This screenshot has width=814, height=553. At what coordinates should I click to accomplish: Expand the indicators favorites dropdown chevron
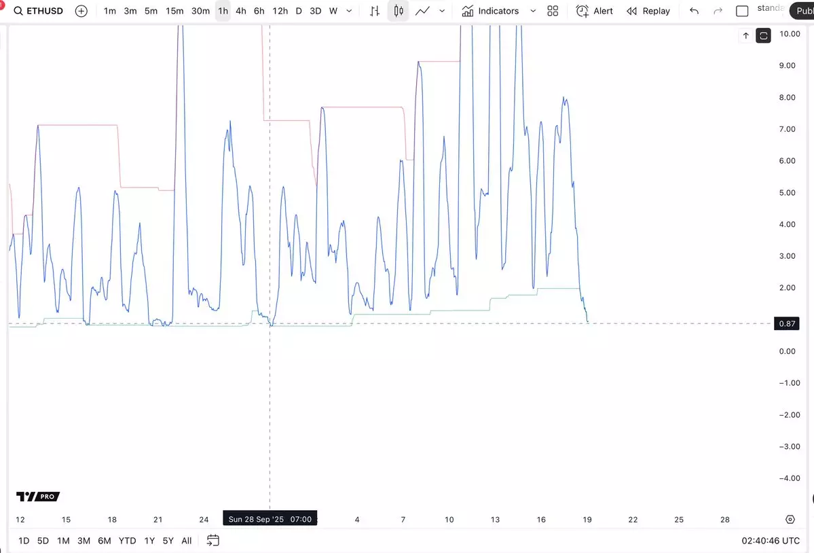pos(533,11)
